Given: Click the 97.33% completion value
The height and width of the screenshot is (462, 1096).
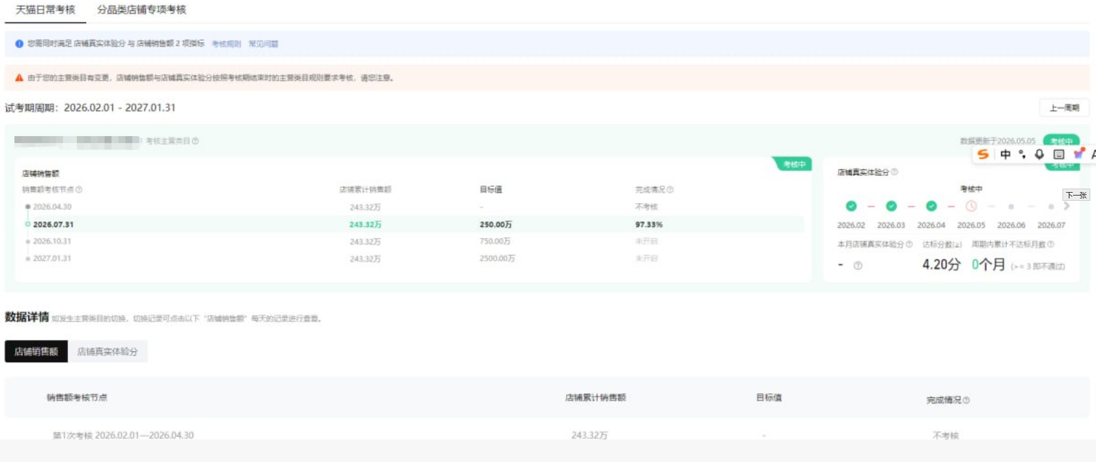Looking at the screenshot, I should [649, 224].
